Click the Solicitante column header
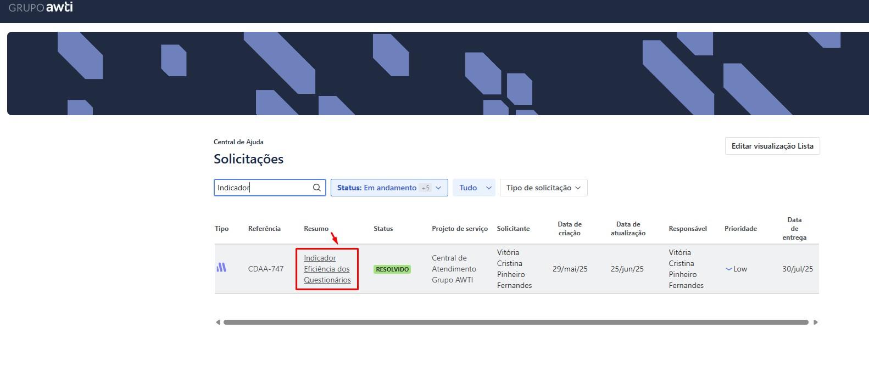This screenshot has width=869, height=379. click(514, 229)
